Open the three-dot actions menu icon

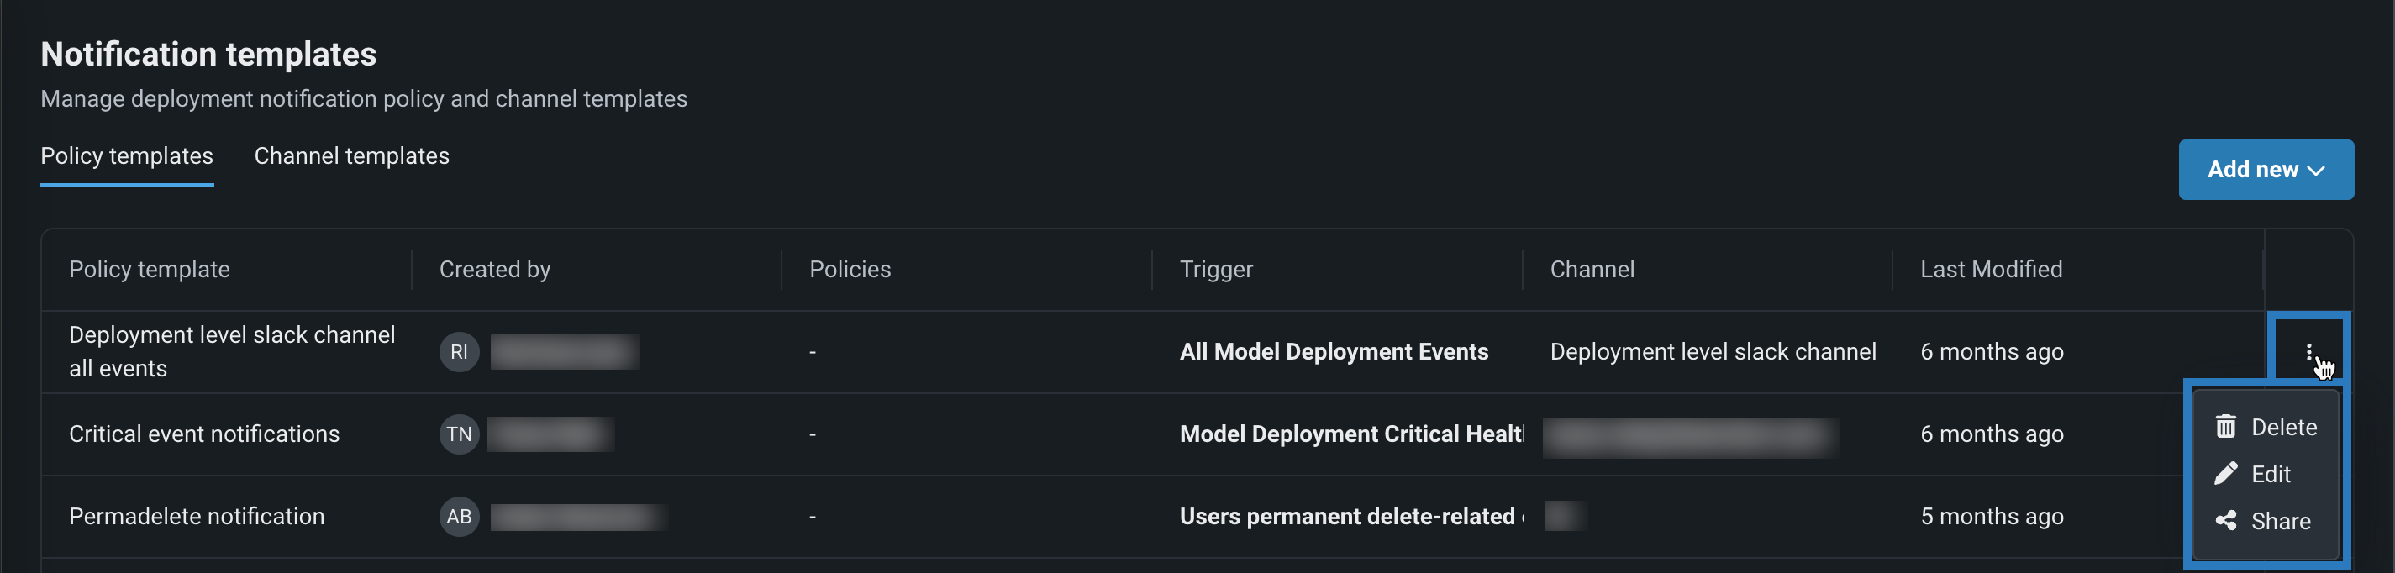coord(2308,351)
